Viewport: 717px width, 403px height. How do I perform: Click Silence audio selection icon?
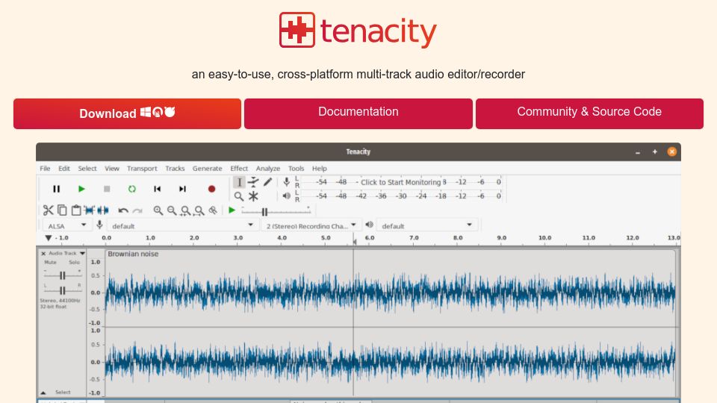point(103,210)
